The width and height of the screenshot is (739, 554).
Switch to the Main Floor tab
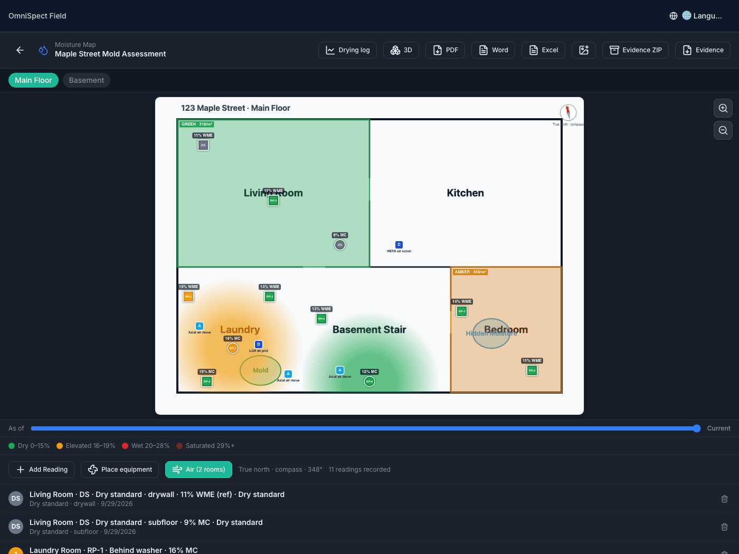(x=33, y=80)
